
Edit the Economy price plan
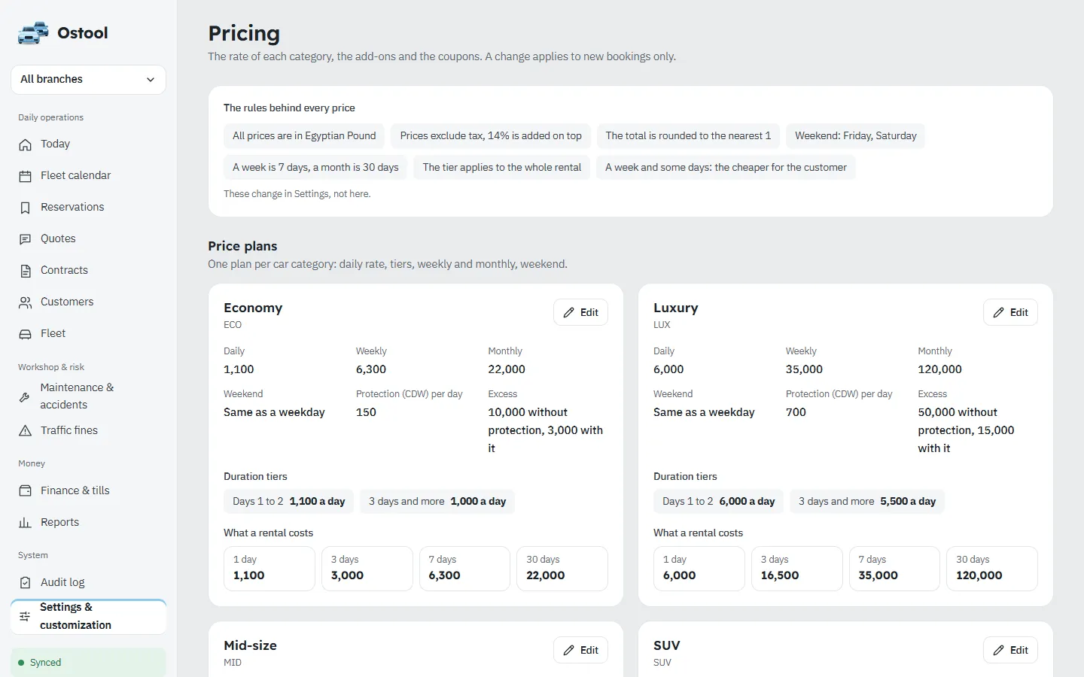tap(580, 313)
